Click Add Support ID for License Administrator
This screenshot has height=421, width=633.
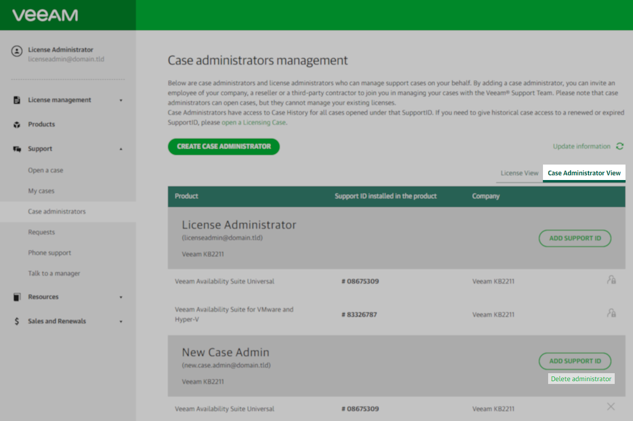click(575, 238)
